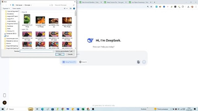Click the black square extension icon
This screenshot has width=198, height=111.
coord(175,7)
